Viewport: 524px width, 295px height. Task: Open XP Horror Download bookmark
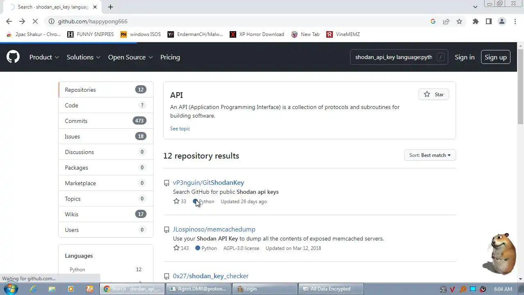pos(257,34)
